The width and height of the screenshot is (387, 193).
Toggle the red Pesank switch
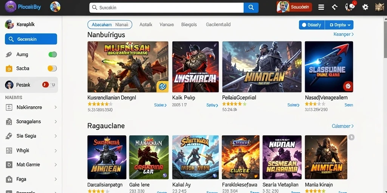48,85
